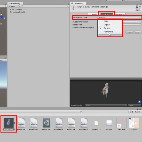Click the blue asset label tag icon in preview

pos(139,102)
